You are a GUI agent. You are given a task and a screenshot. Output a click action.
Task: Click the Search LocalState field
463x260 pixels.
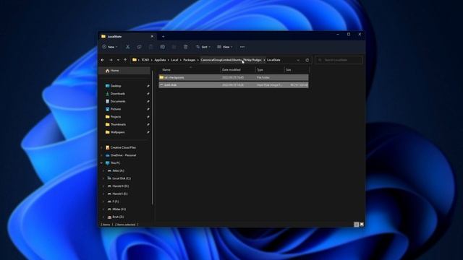339,60
